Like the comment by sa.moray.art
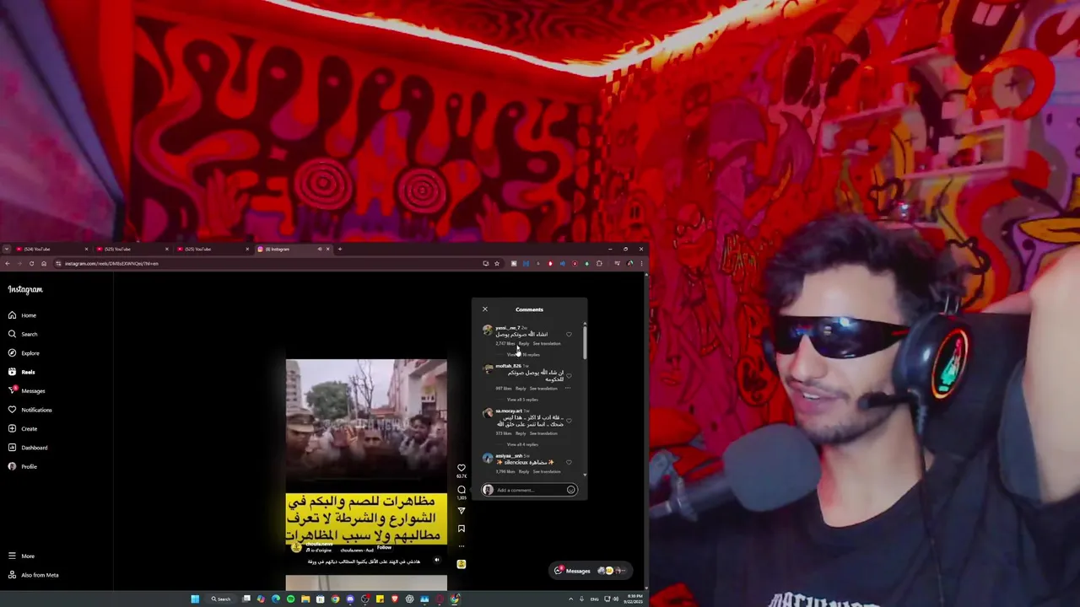The width and height of the screenshot is (1080, 607). click(x=569, y=420)
